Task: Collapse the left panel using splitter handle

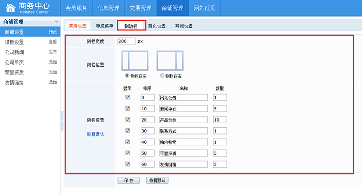Action: coord(62,121)
